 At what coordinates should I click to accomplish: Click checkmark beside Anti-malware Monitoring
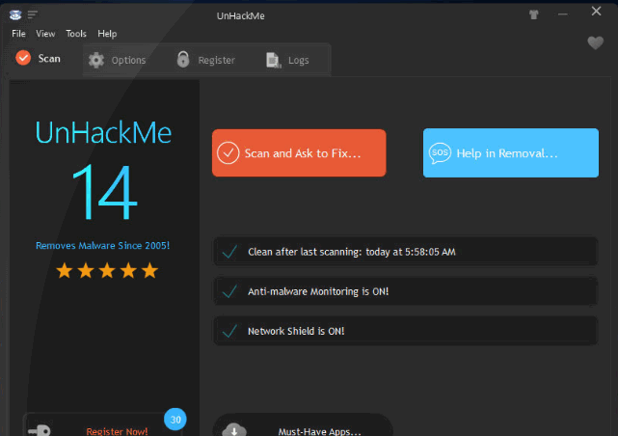pos(229,291)
